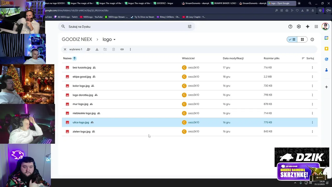332x187 pixels.
Task: Select file 'mur logo.jpg'
Action: click(x=190, y=104)
